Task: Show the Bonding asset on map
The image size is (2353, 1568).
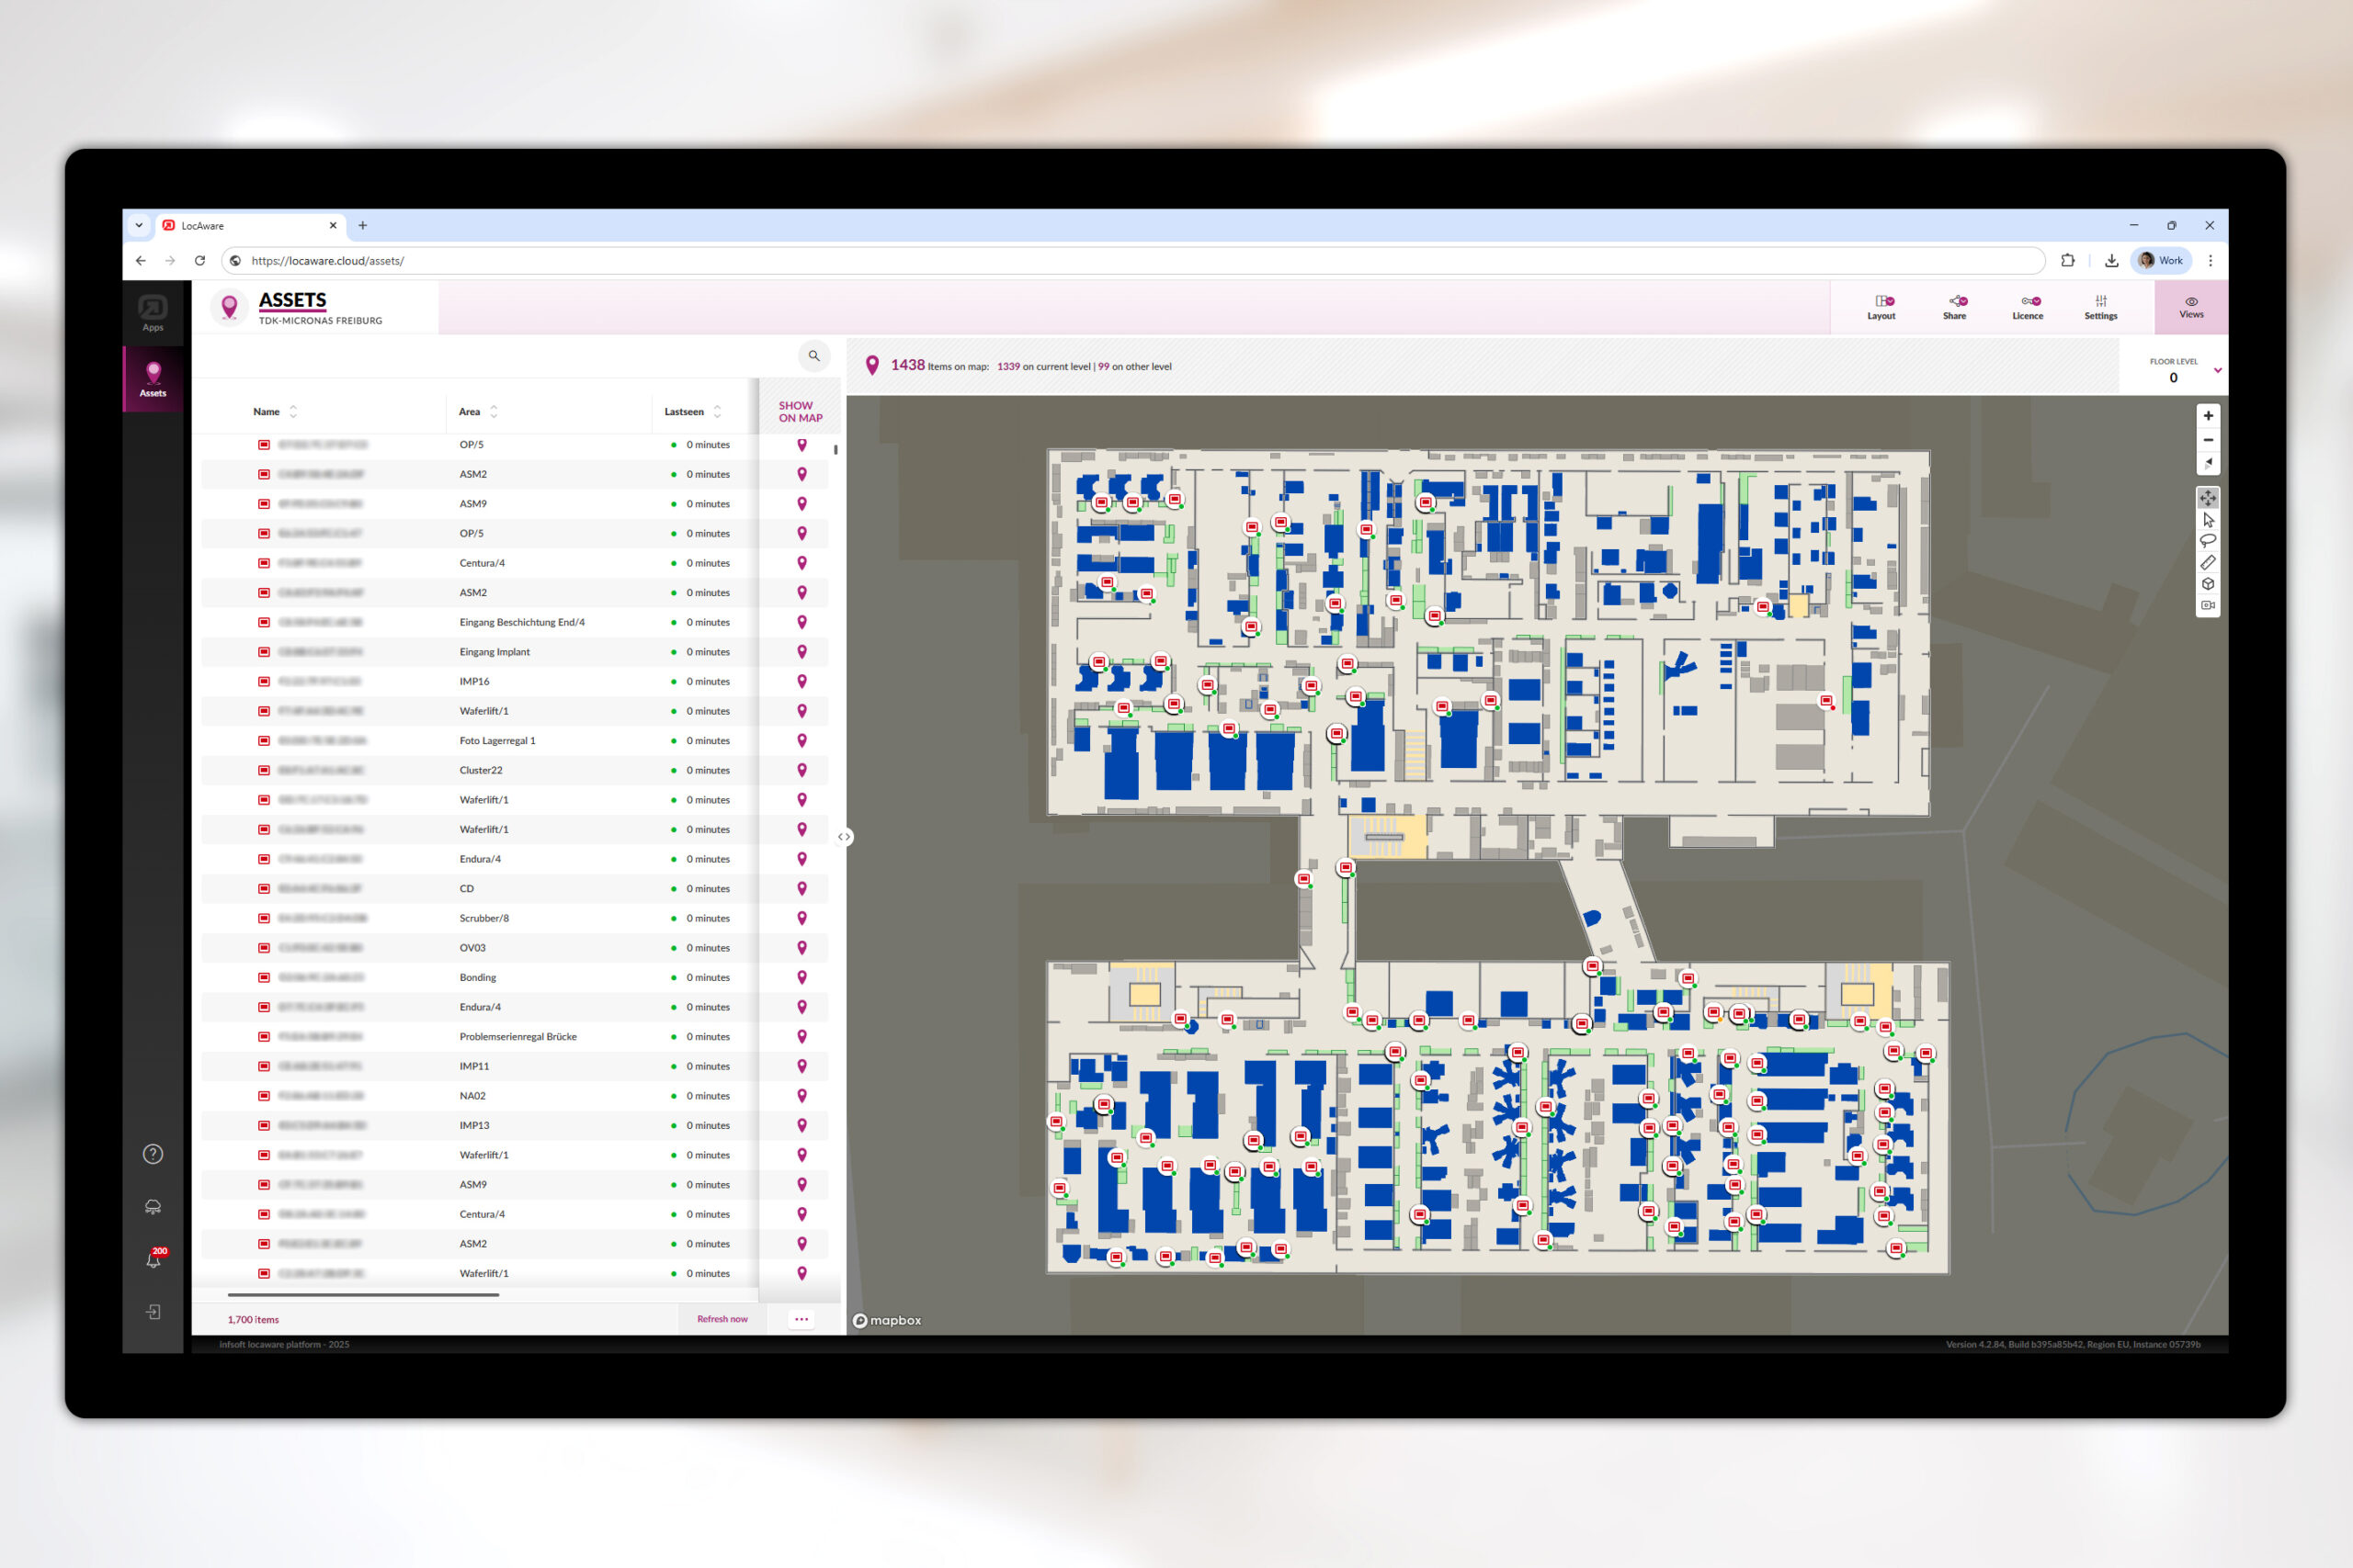Action: tap(801, 977)
